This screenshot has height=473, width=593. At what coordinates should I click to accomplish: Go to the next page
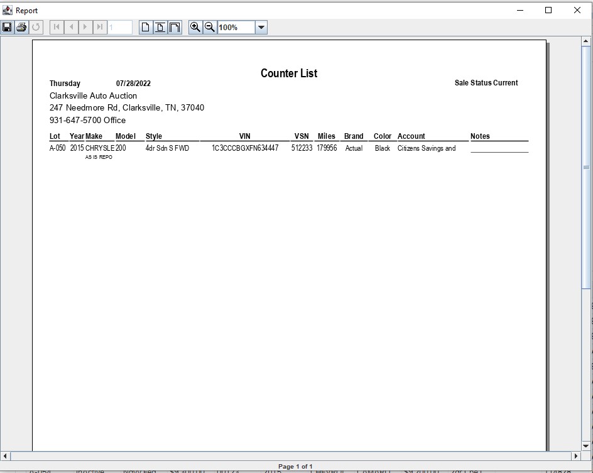[x=85, y=27]
